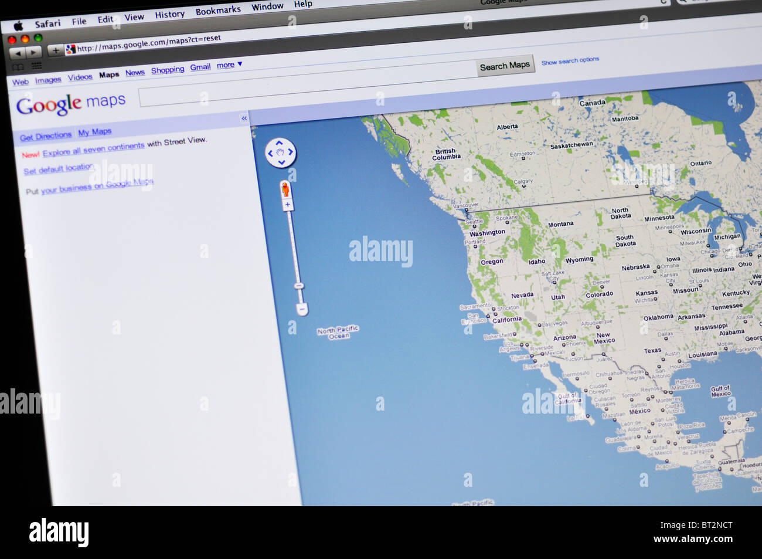The height and width of the screenshot is (559, 762).
Task: Click the Google Maps logo
Action: (x=71, y=104)
